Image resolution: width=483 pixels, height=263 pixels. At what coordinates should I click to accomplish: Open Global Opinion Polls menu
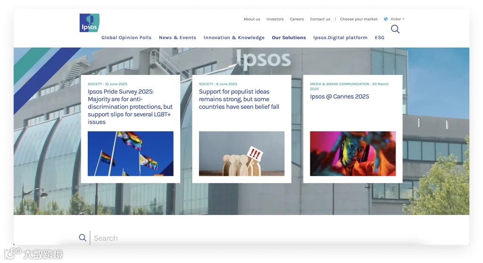pyautogui.click(x=126, y=38)
